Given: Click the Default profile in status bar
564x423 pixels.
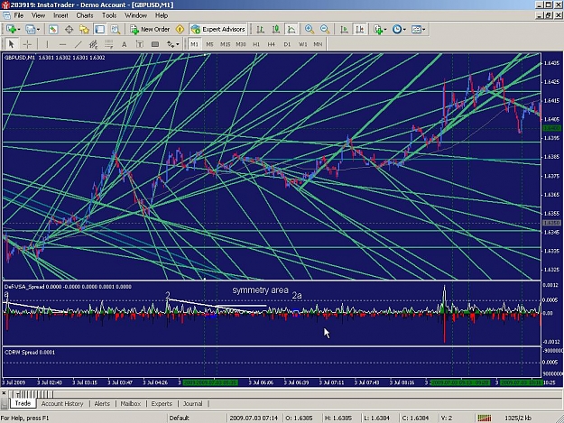Looking at the screenshot, I should tap(180, 418).
